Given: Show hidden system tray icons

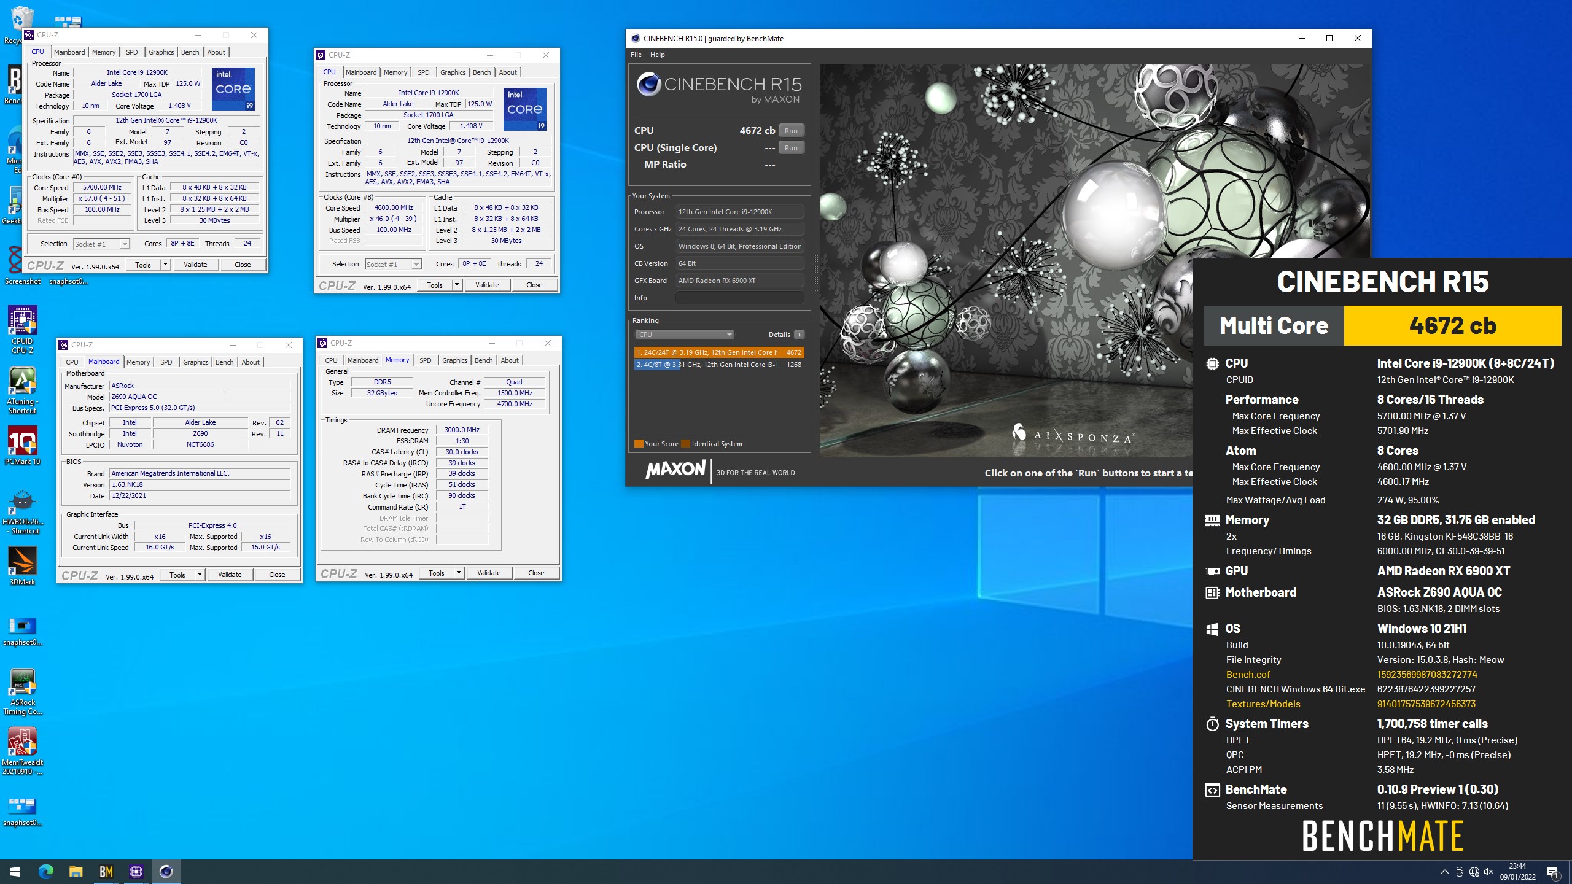Looking at the screenshot, I should (x=1444, y=872).
